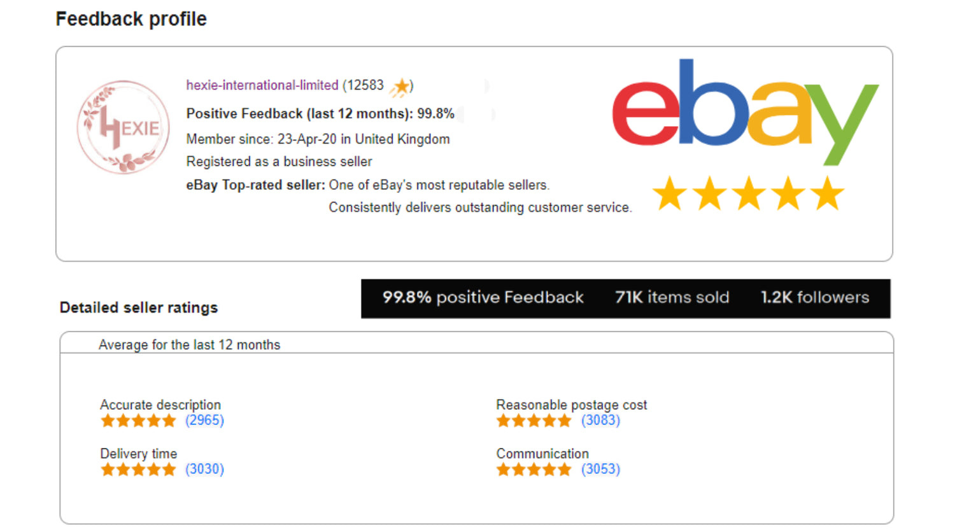Click the 71K items sold stat

(x=672, y=297)
